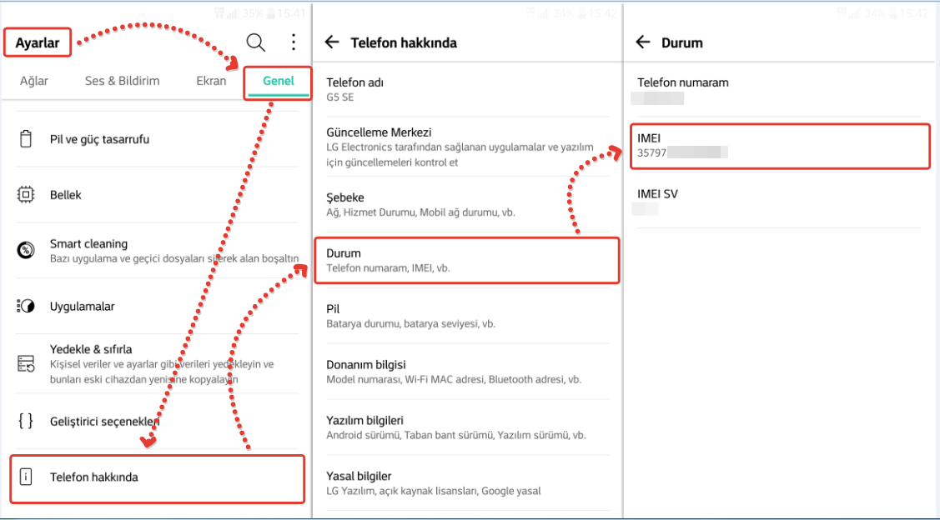Tap the Geliştirici seçenekleri braces icon
Image resolution: width=940 pixels, height=520 pixels.
click(x=26, y=421)
